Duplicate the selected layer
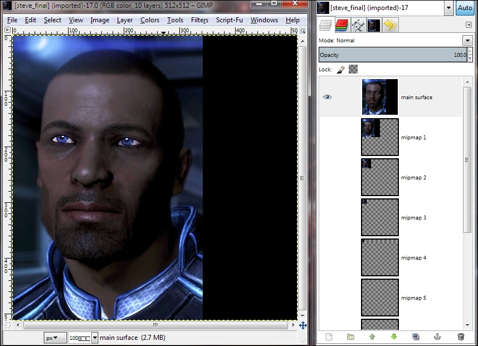Viewport: 478px width, 346px height. 416,337
